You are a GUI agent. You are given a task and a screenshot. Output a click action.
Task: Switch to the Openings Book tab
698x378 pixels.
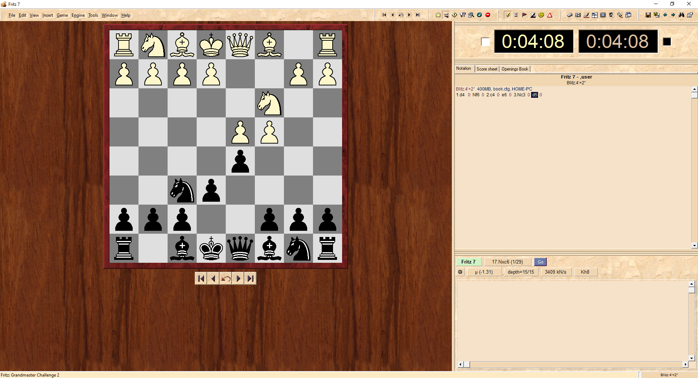point(515,69)
